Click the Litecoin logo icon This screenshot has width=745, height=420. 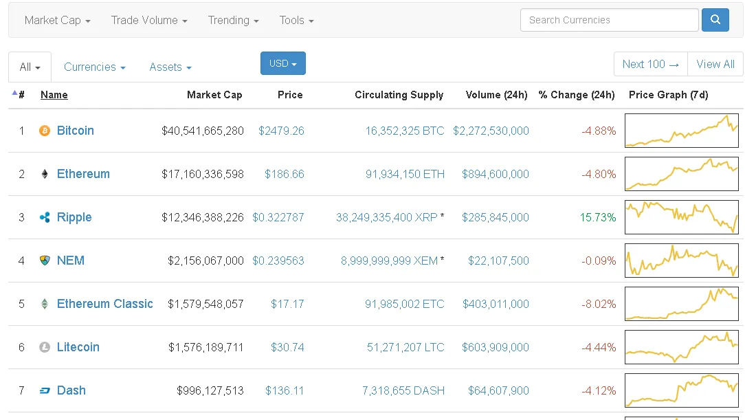[45, 347]
